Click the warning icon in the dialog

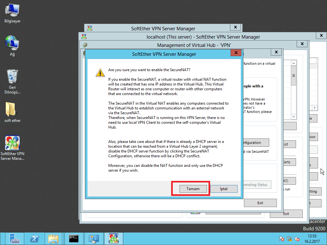click(100, 72)
